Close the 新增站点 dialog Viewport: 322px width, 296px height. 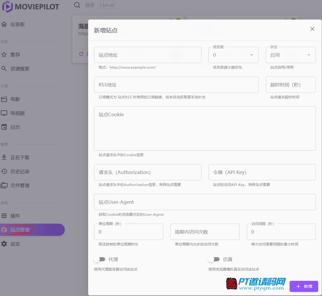(x=312, y=29)
